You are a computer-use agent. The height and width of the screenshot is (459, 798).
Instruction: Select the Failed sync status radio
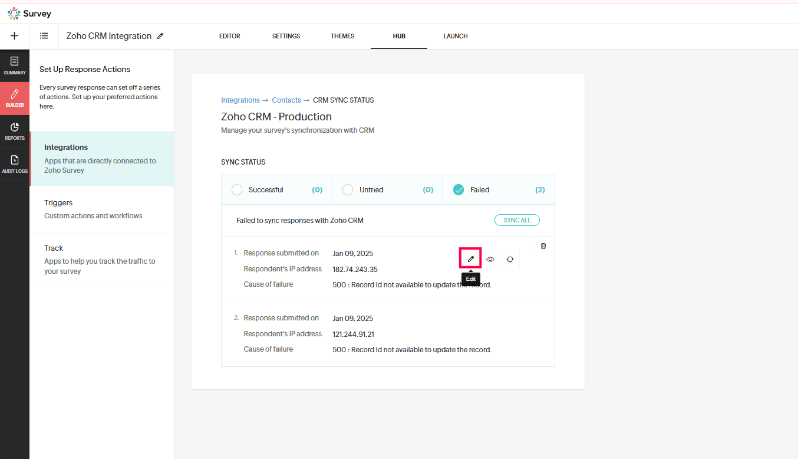click(x=459, y=190)
